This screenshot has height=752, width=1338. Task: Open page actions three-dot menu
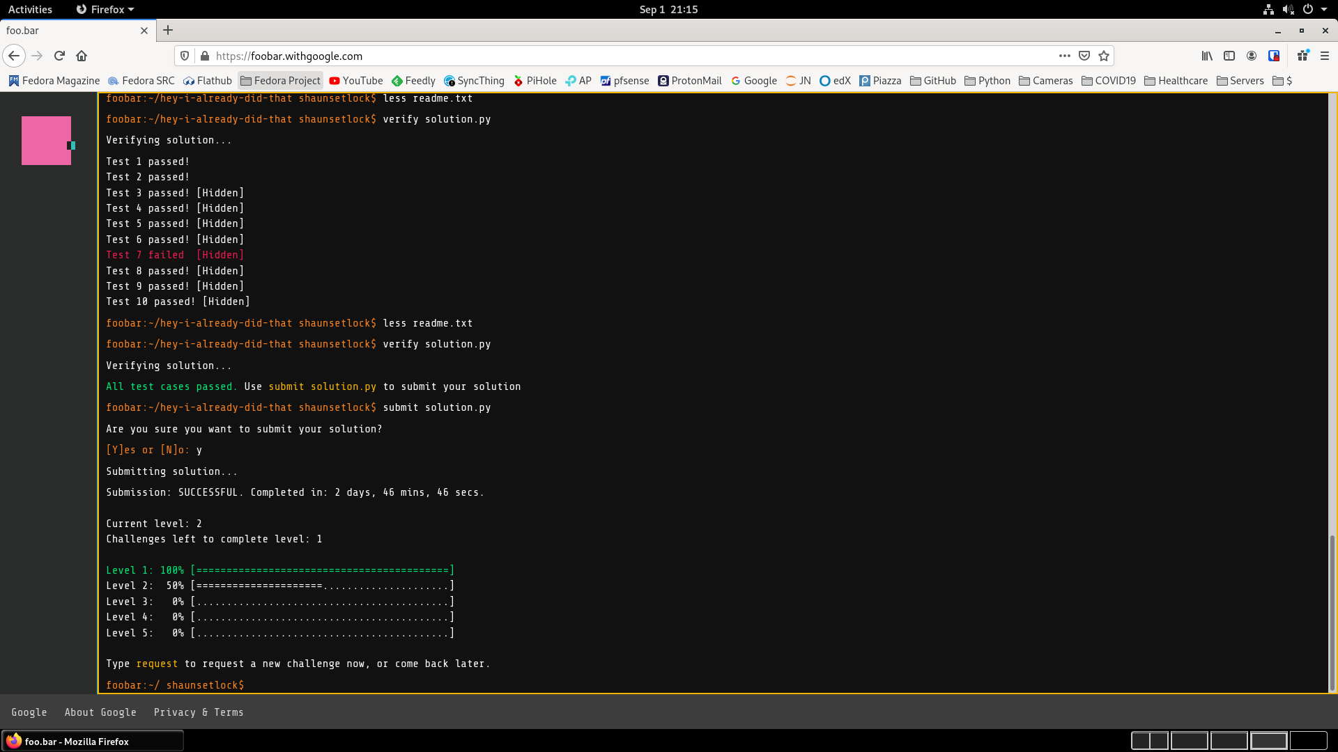tap(1065, 56)
